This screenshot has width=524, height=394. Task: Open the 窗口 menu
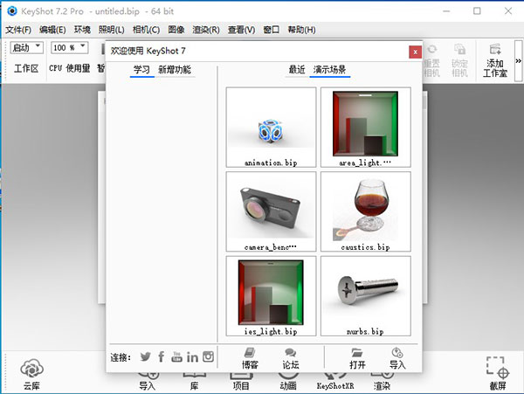(x=271, y=30)
